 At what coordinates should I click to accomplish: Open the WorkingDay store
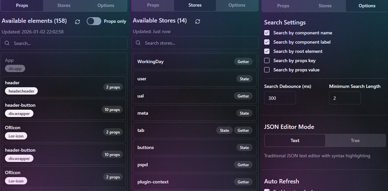tap(195, 61)
